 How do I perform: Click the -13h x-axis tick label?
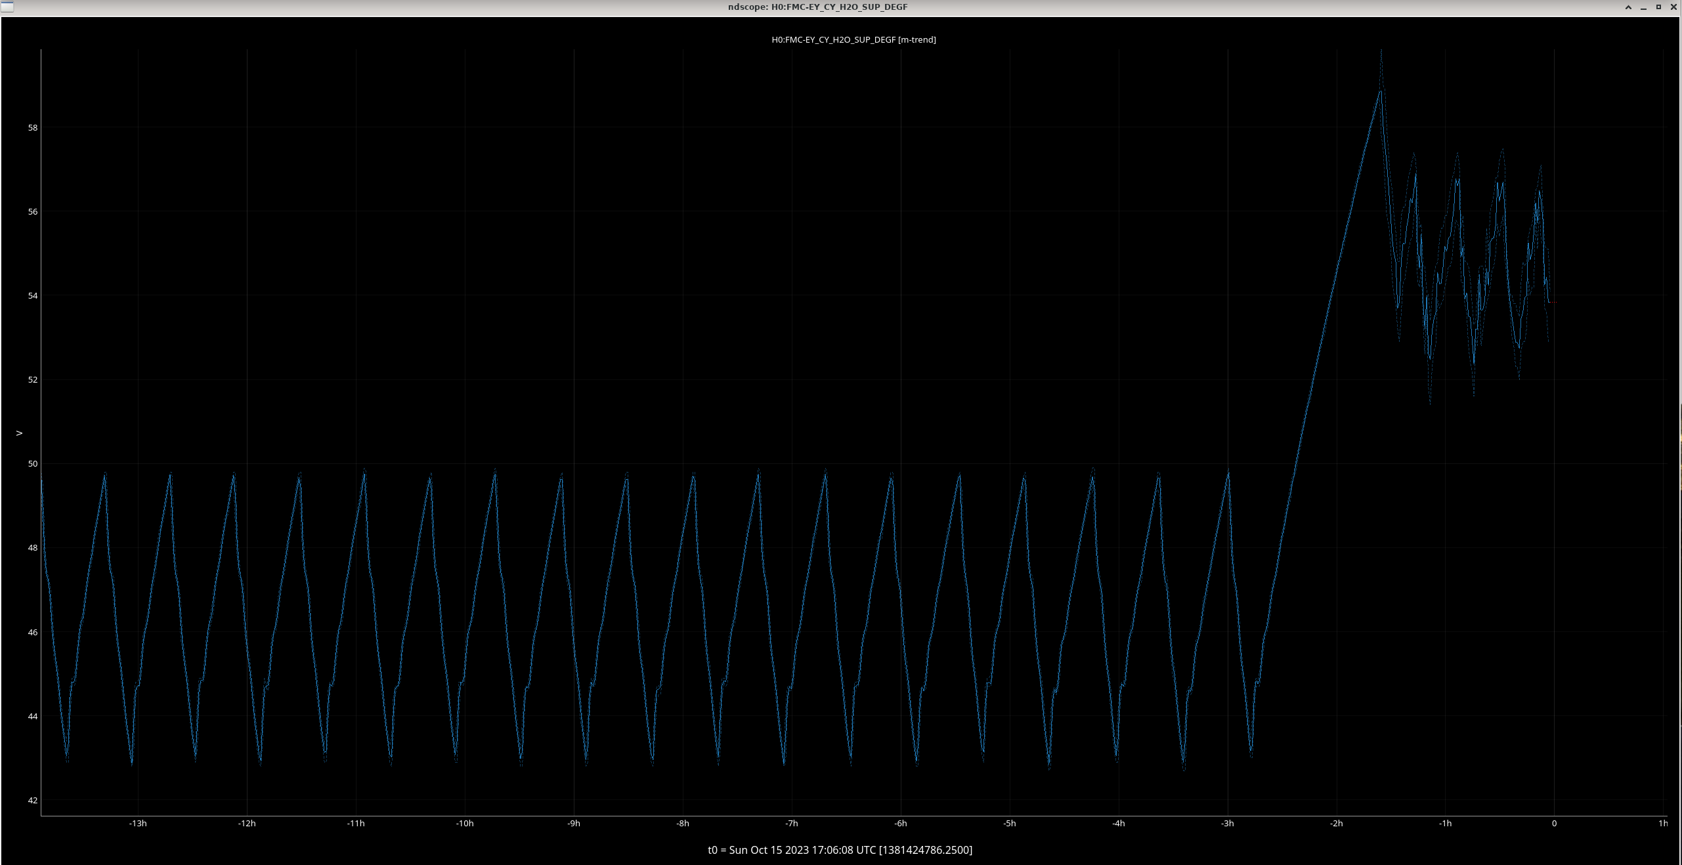[138, 824]
